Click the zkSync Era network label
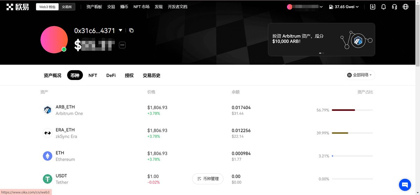This screenshot has height=195, width=420. point(66,136)
